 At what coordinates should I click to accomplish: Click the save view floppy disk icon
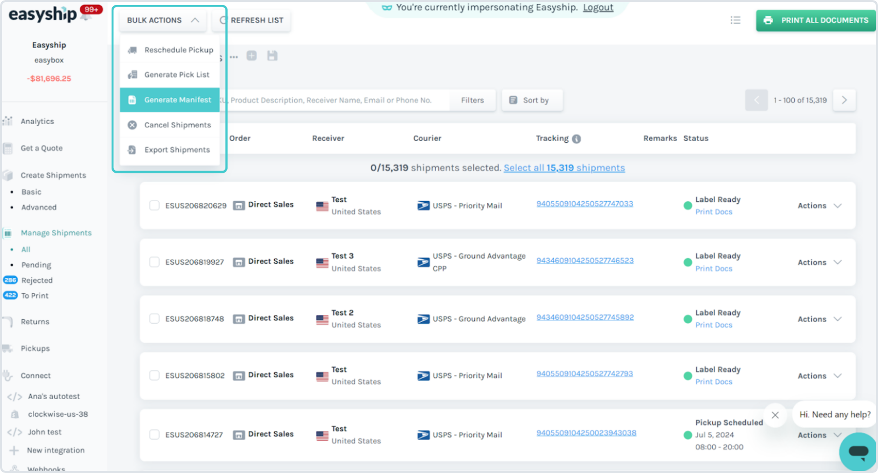point(272,56)
